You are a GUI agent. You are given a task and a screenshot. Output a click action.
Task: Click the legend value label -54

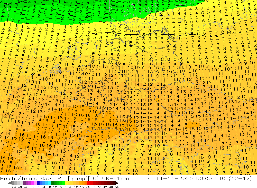13,187
